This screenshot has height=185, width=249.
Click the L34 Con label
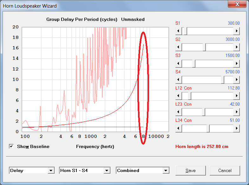[x=183, y=120]
